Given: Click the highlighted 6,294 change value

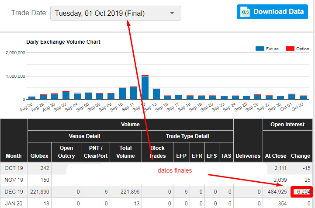Looking at the screenshot, I should (x=301, y=191).
